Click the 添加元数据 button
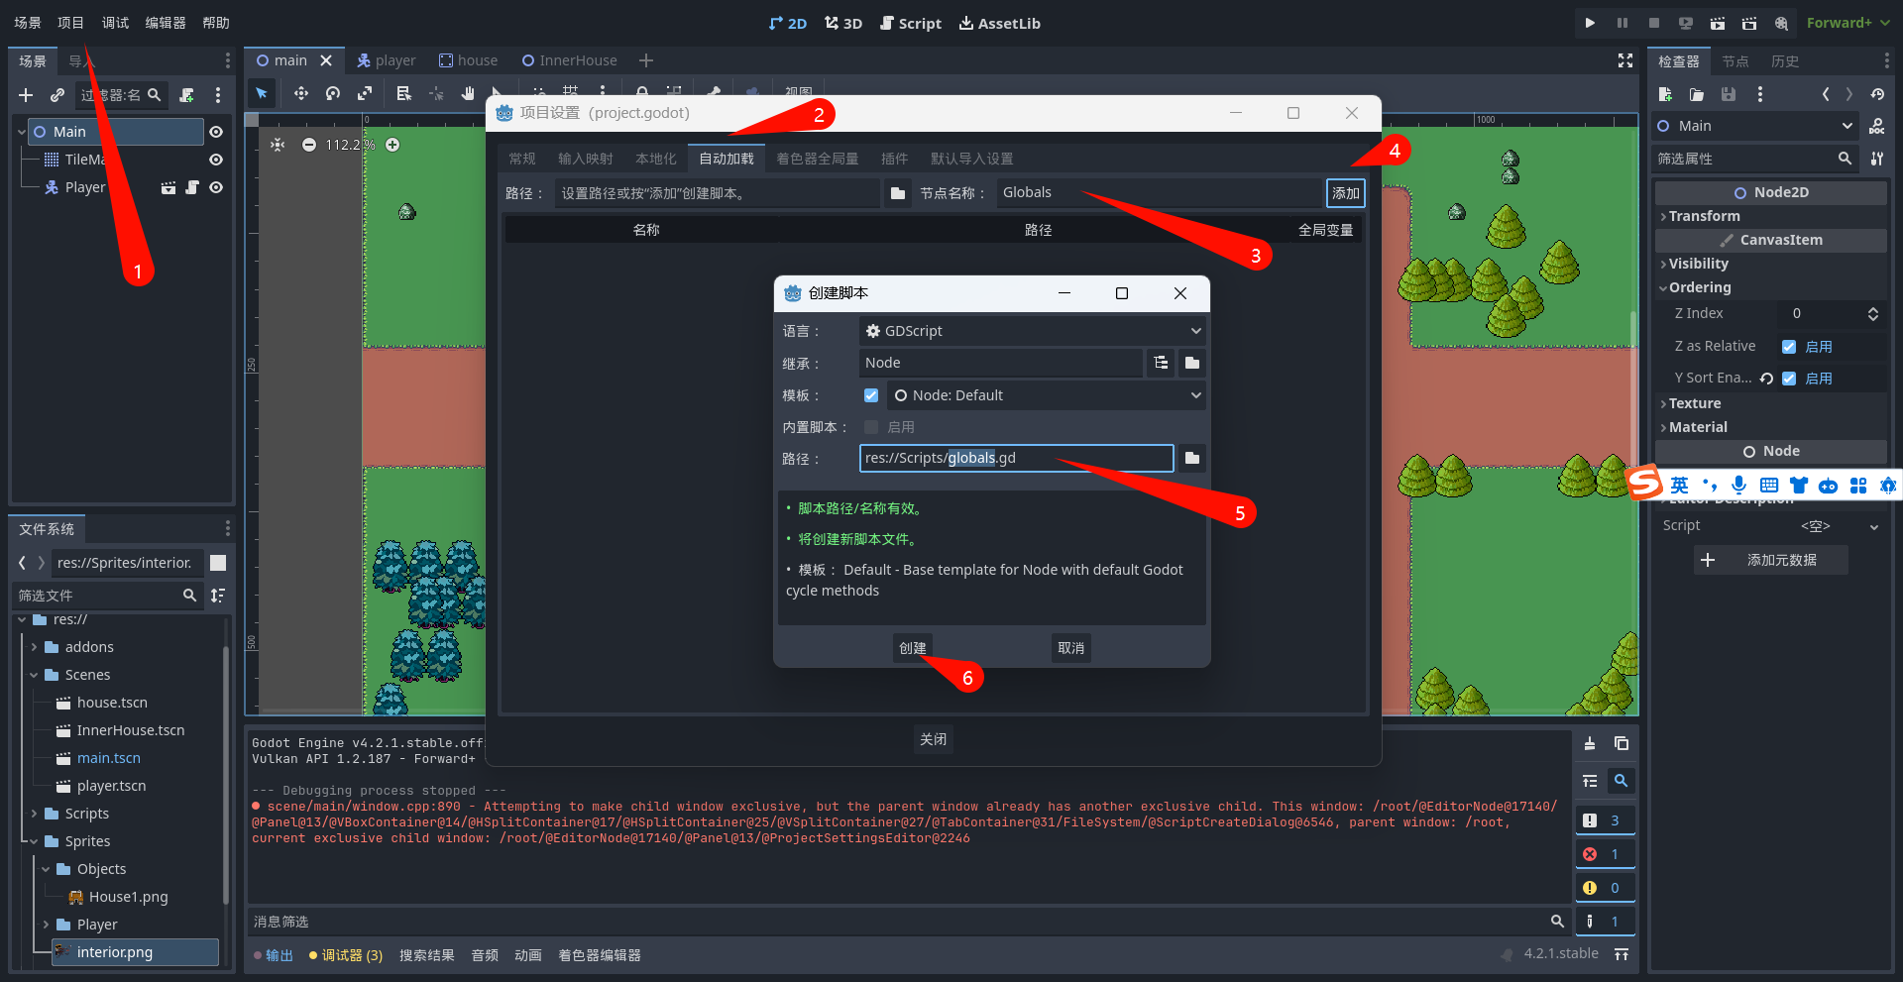The height and width of the screenshot is (982, 1903). 1770,560
